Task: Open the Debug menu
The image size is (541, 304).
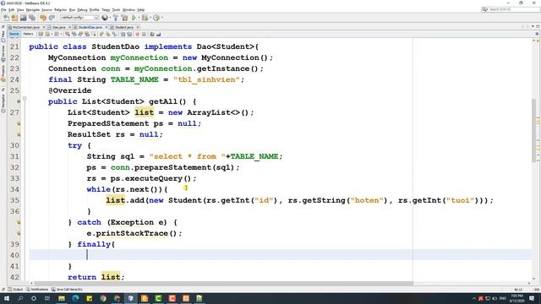Action: click(82, 10)
